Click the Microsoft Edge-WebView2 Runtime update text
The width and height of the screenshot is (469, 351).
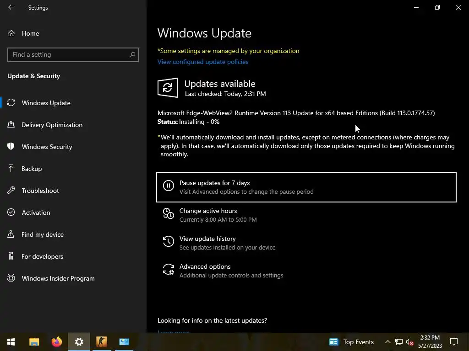tap(296, 113)
